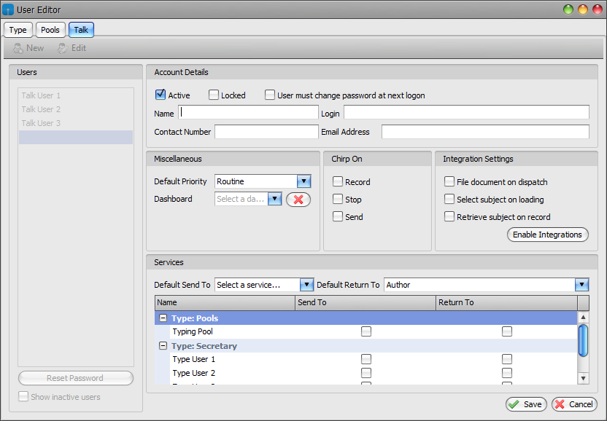
Task: Open the Default Priority dropdown
Action: click(x=304, y=181)
